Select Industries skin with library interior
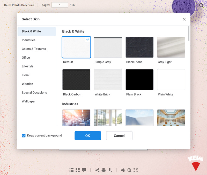The height and width of the screenshot is (175, 207). tap(171, 118)
